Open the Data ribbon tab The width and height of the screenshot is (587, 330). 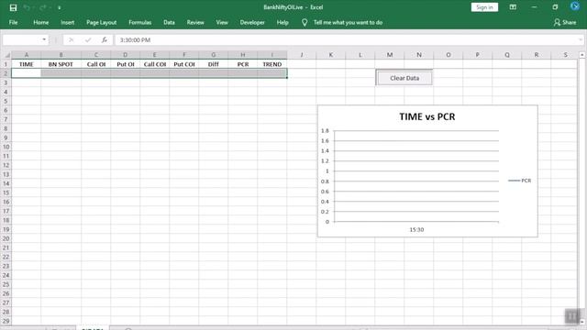[x=169, y=22]
